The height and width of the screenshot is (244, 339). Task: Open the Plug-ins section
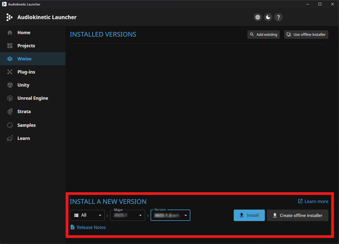click(33, 72)
